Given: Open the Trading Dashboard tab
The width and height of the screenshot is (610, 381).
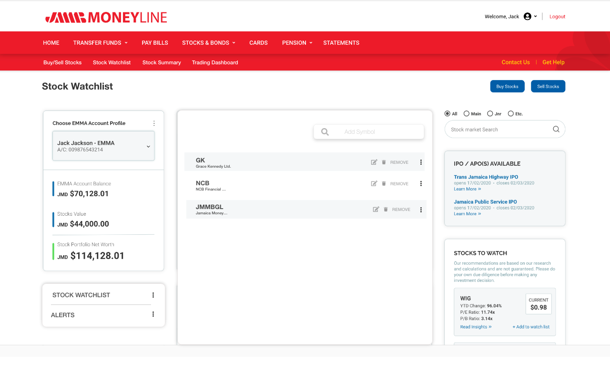Looking at the screenshot, I should [x=215, y=62].
